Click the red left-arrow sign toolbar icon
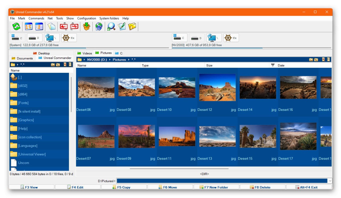The width and height of the screenshot is (341, 198). pos(64,27)
